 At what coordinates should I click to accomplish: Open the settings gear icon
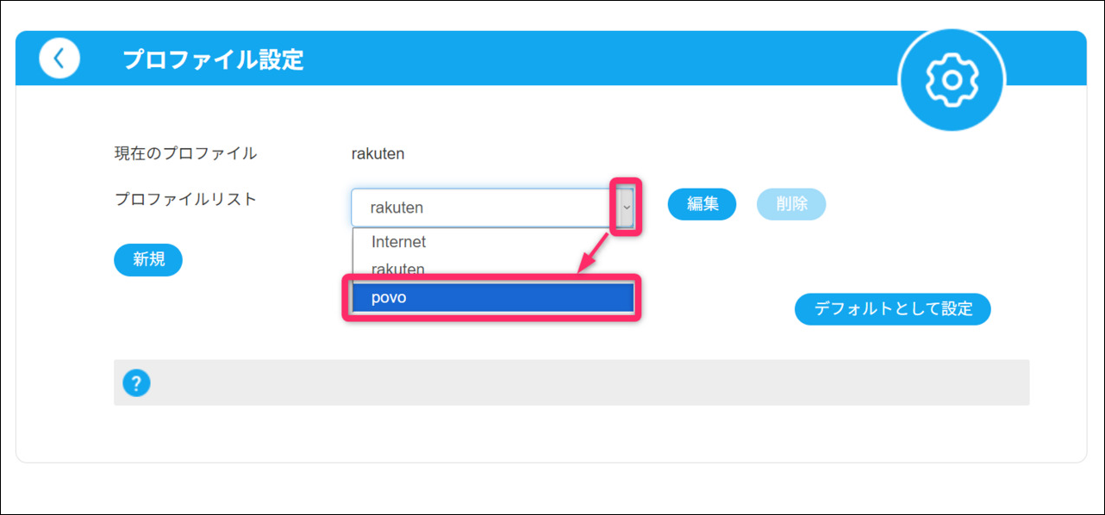click(952, 79)
